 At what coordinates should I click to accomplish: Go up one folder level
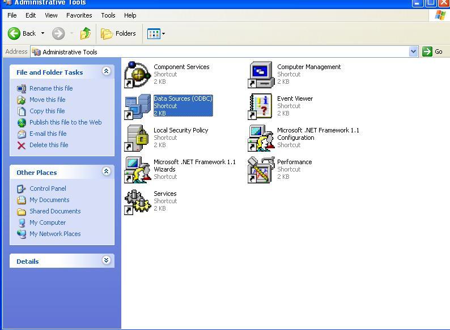(85, 33)
